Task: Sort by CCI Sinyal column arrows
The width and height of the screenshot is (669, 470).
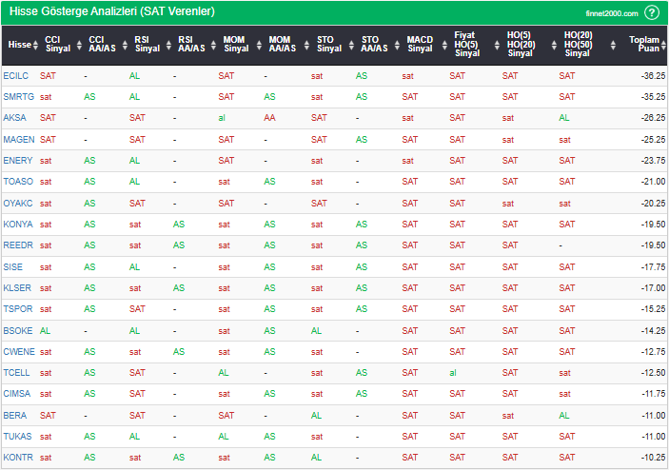Action: 79,45
